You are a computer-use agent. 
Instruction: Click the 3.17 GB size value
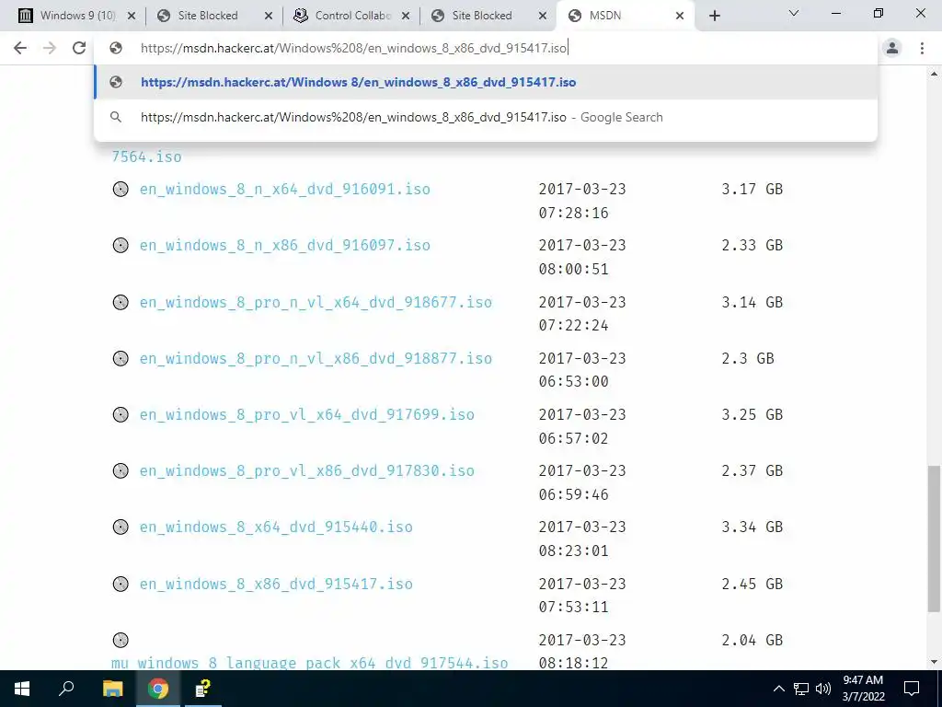coord(752,189)
